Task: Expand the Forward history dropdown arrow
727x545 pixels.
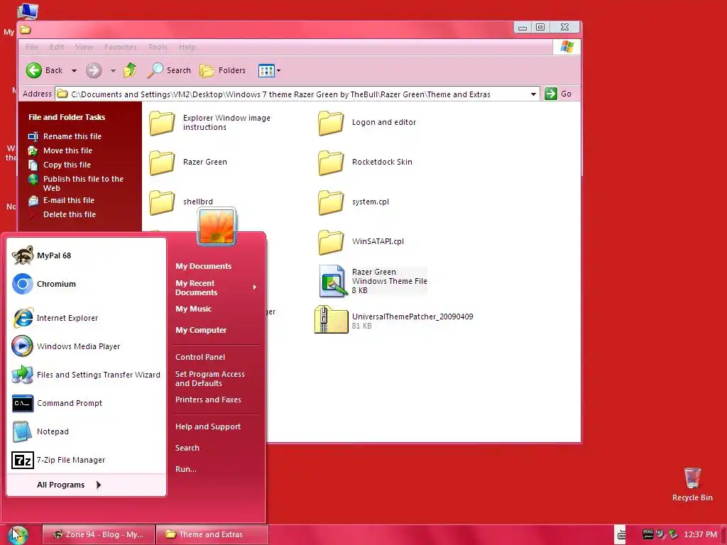Action: 113,71
